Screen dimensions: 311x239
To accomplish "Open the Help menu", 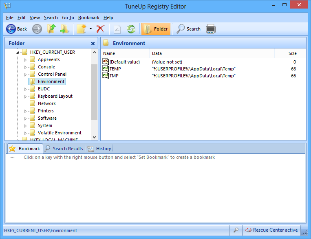I will [x=108, y=18].
